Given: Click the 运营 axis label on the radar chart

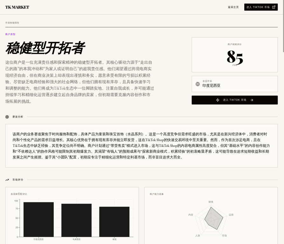Looking at the screenshot, I should pos(231,215).
